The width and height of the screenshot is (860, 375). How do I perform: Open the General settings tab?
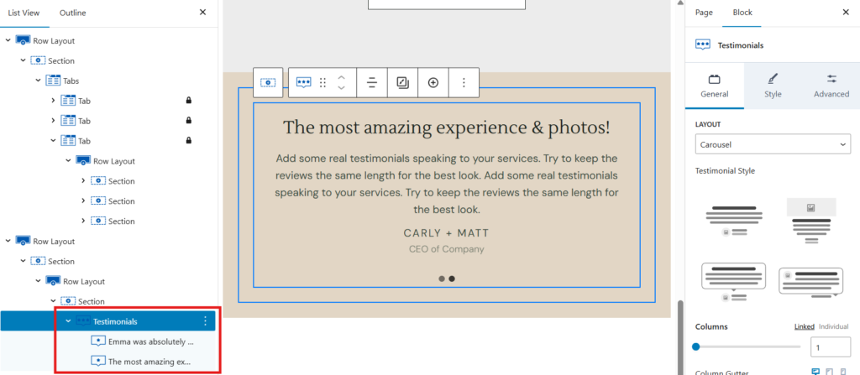click(715, 86)
